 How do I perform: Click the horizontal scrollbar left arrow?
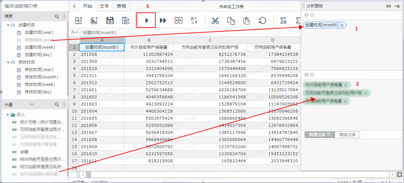(x=83, y=175)
